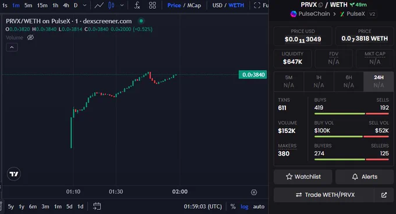
Task: Toggle the Volume indicator visibility eye
Action: (30, 37)
